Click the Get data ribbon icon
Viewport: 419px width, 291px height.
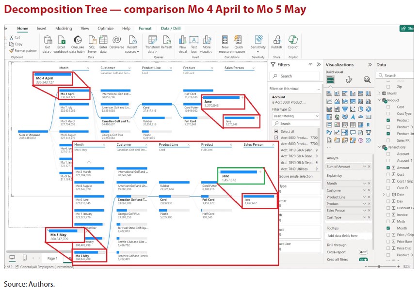[48, 40]
